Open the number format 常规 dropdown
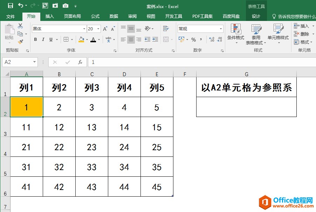 221,29
